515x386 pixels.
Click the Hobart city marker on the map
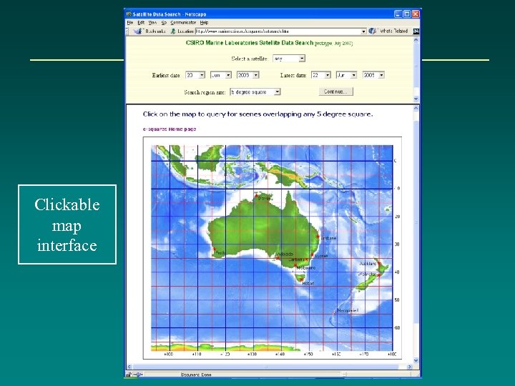(x=301, y=279)
